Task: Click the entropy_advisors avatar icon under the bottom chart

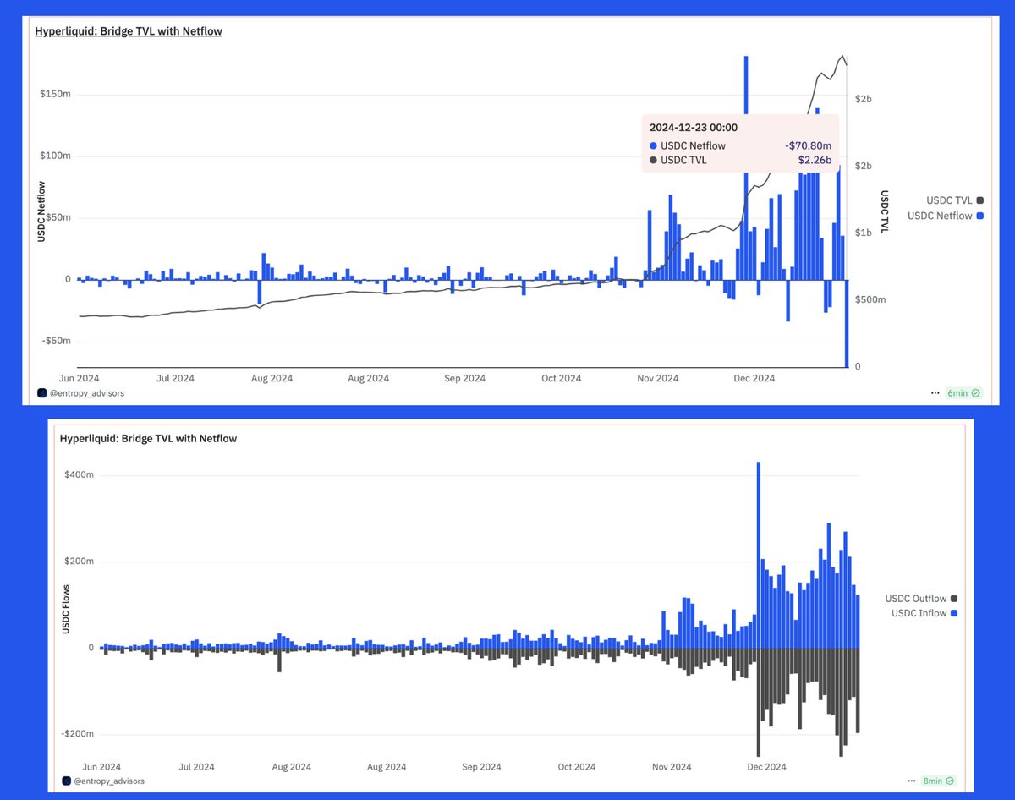Action: point(66,781)
